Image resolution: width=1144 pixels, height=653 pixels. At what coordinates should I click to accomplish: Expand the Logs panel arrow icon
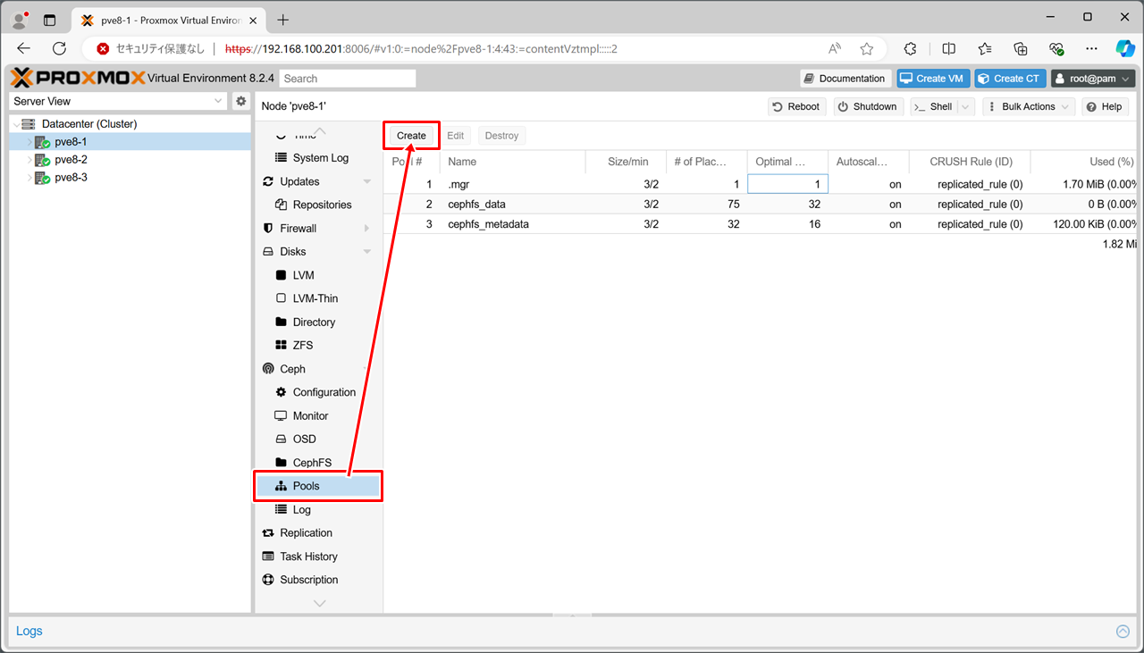pyautogui.click(x=1123, y=632)
